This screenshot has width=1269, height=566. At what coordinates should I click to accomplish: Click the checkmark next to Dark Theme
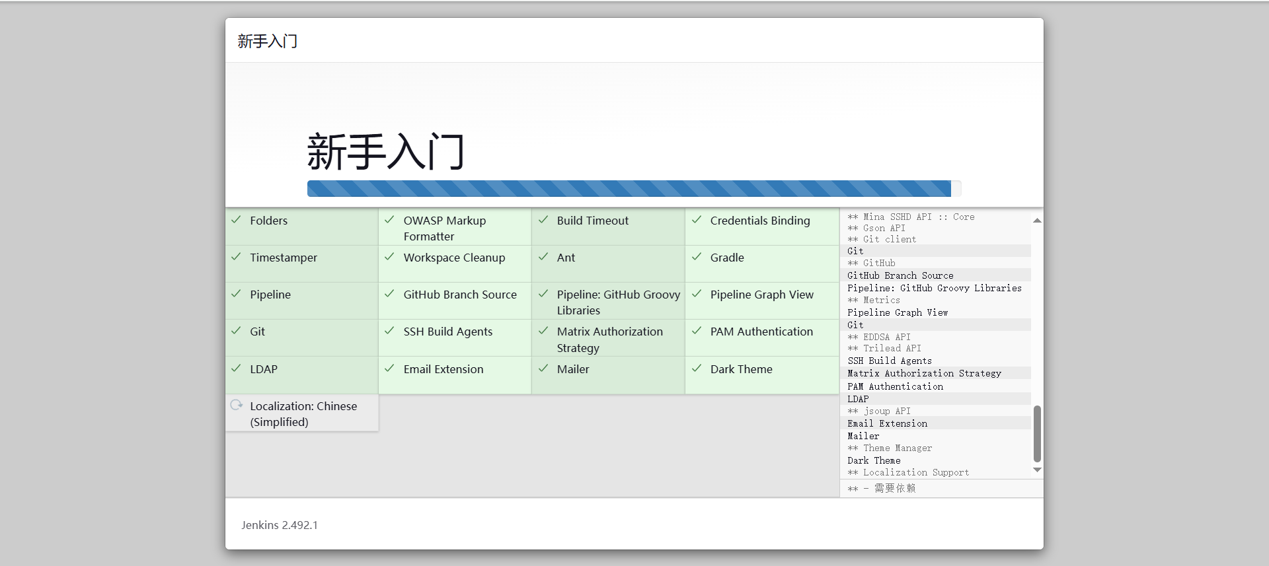(x=697, y=369)
